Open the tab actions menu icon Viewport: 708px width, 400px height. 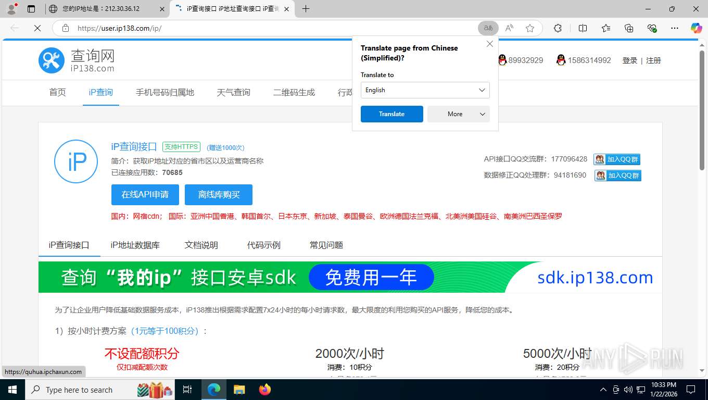tap(31, 9)
